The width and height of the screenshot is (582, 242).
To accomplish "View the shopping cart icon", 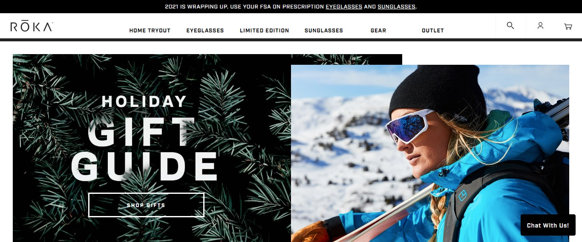I will (568, 26).
